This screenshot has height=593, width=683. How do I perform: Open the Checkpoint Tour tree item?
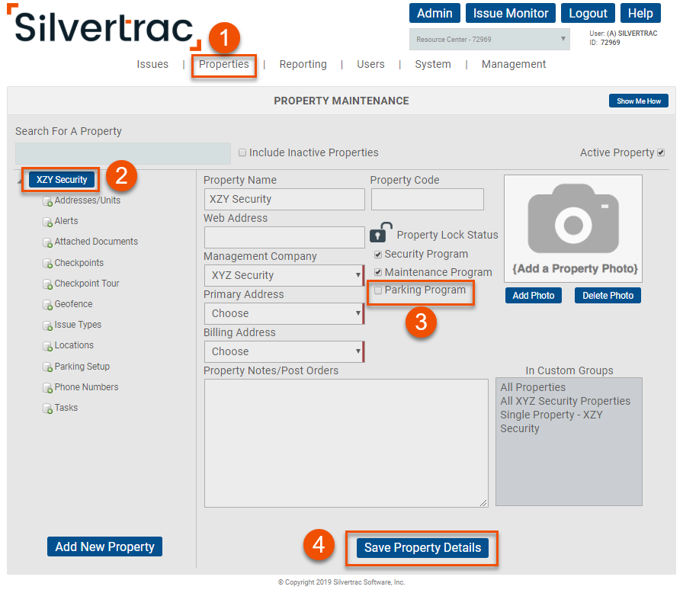coord(87,284)
